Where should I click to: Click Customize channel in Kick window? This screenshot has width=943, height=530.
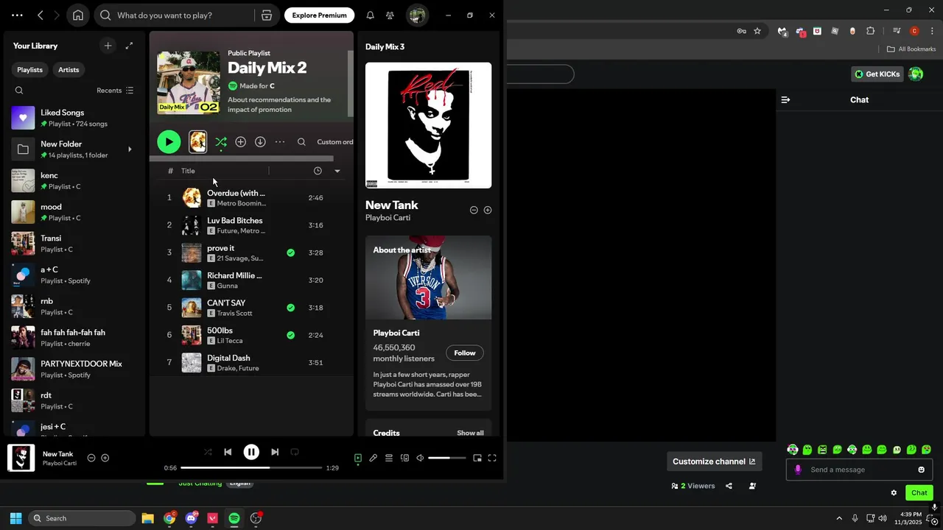714,462
